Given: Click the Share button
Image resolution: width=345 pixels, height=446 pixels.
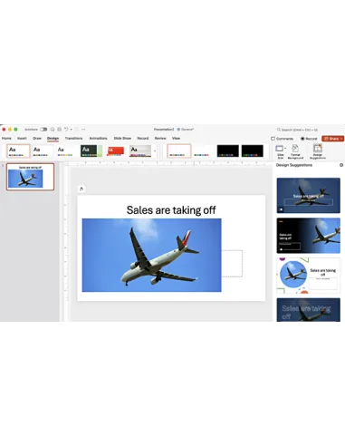Looking at the screenshot, I should pyautogui.click(x=332, y=139).
